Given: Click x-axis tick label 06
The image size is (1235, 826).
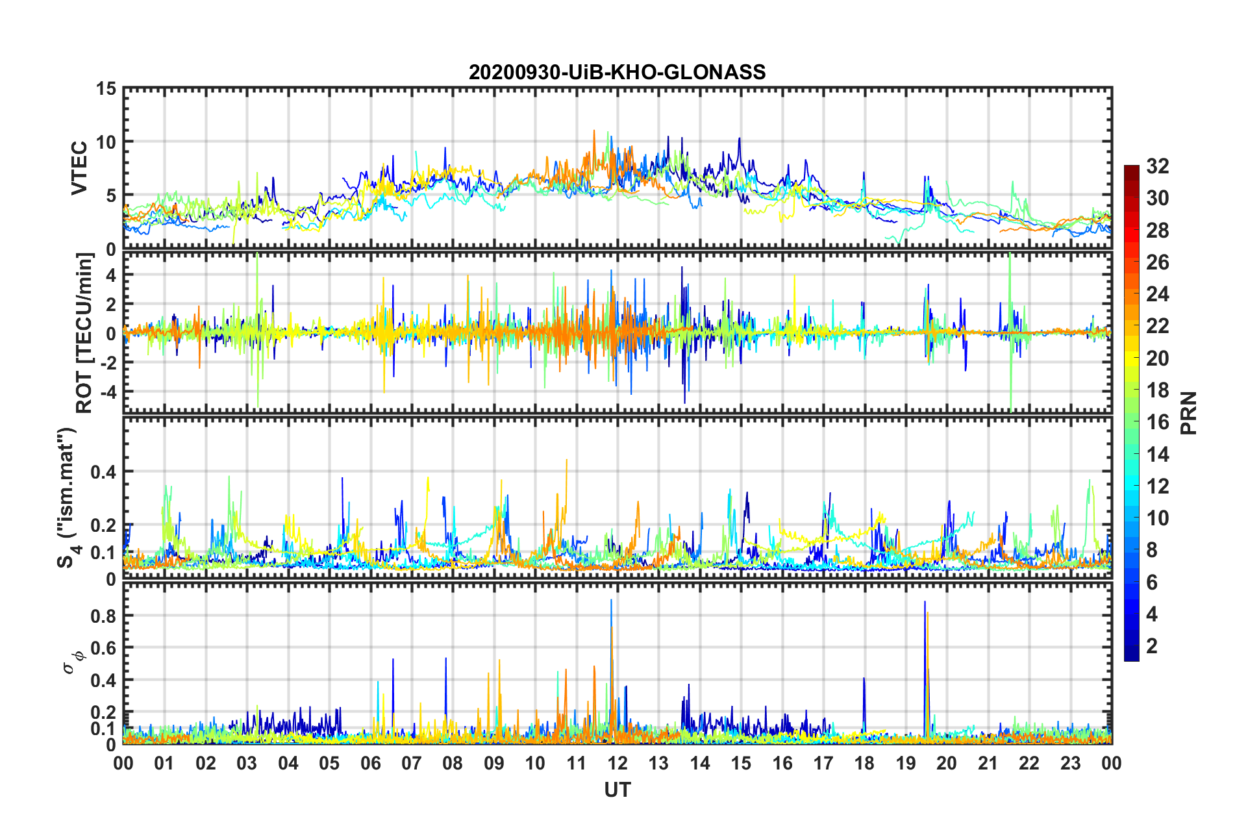Looking at the screenshot, I should 370,763.
